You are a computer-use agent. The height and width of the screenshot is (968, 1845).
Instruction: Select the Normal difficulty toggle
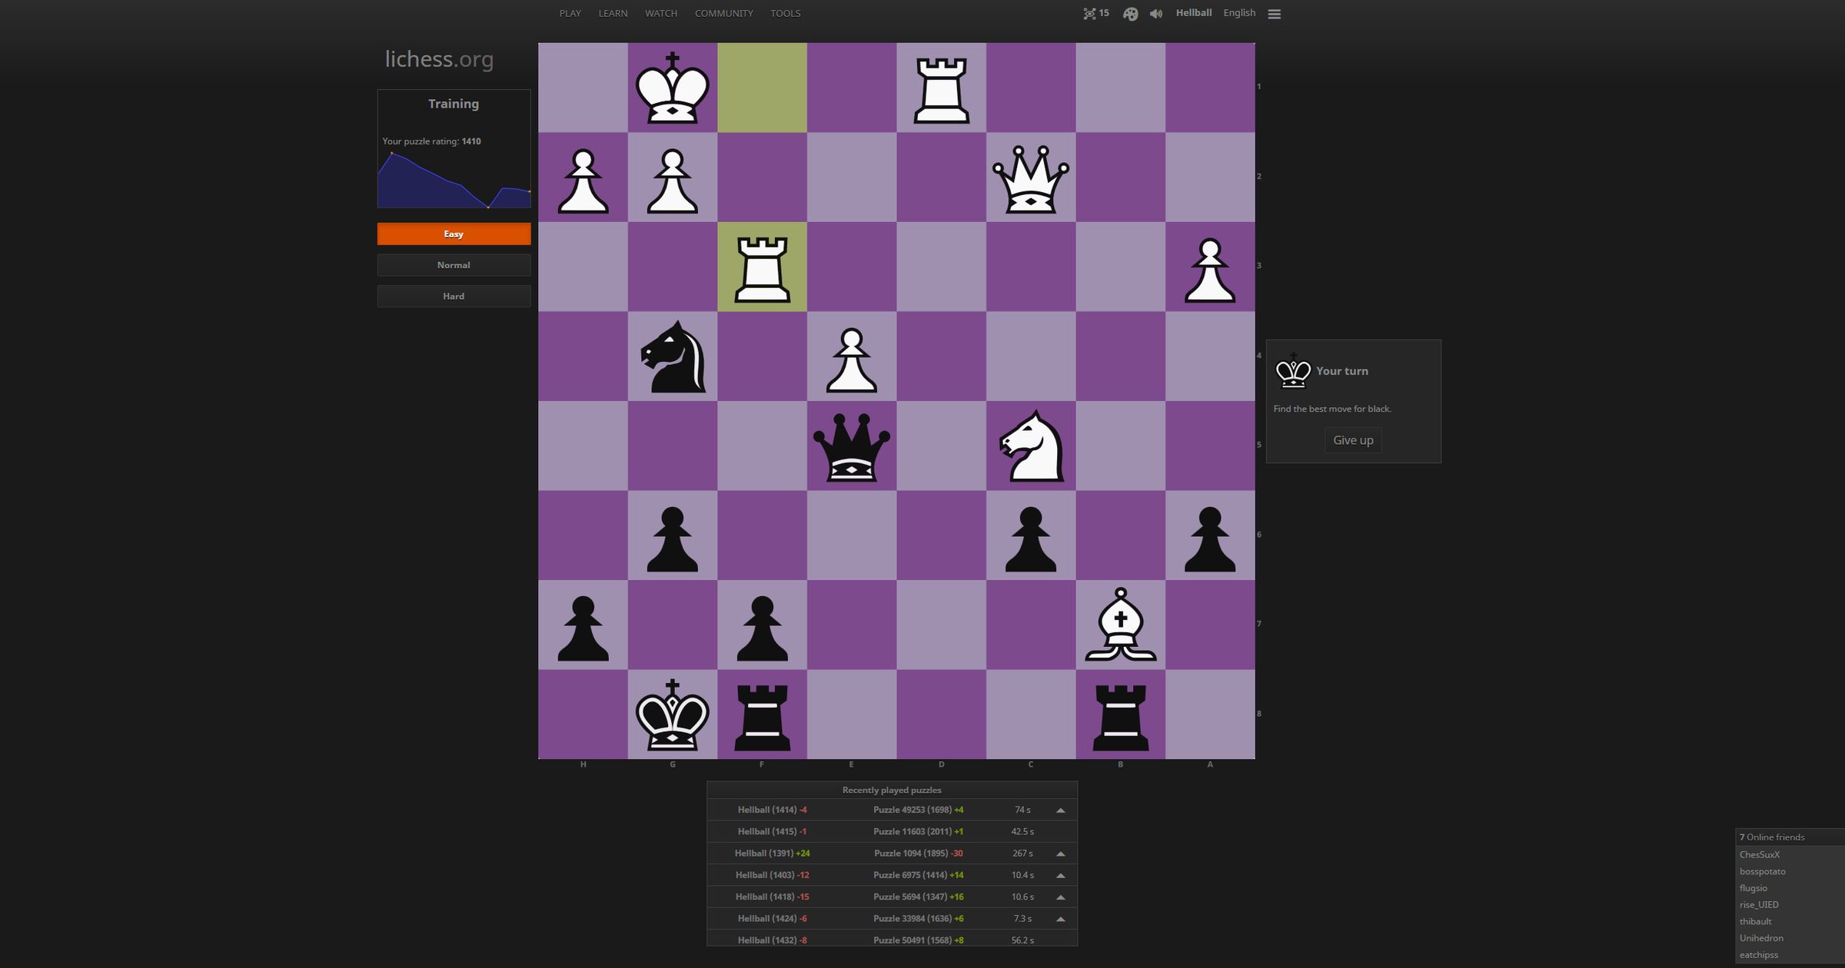coord(453,264)
